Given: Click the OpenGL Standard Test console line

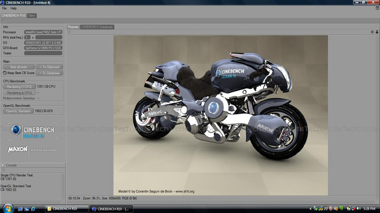Looking at the screenshot, I should (16, 186).
